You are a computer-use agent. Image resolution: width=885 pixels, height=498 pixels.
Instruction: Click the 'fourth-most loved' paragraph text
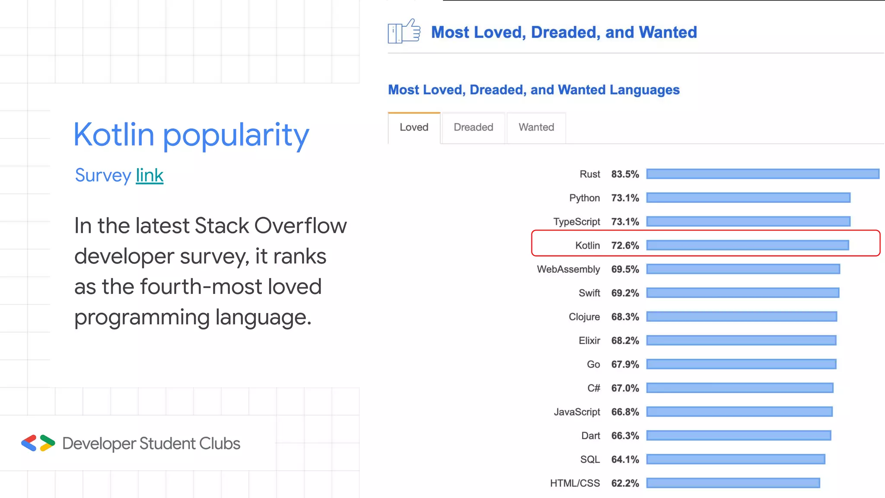[210, 271]
